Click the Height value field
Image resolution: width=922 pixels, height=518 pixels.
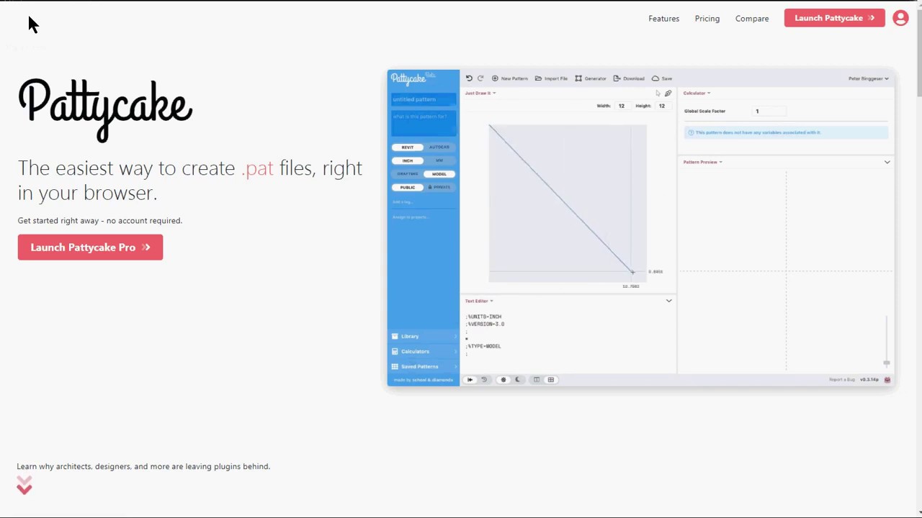(663, 106)
